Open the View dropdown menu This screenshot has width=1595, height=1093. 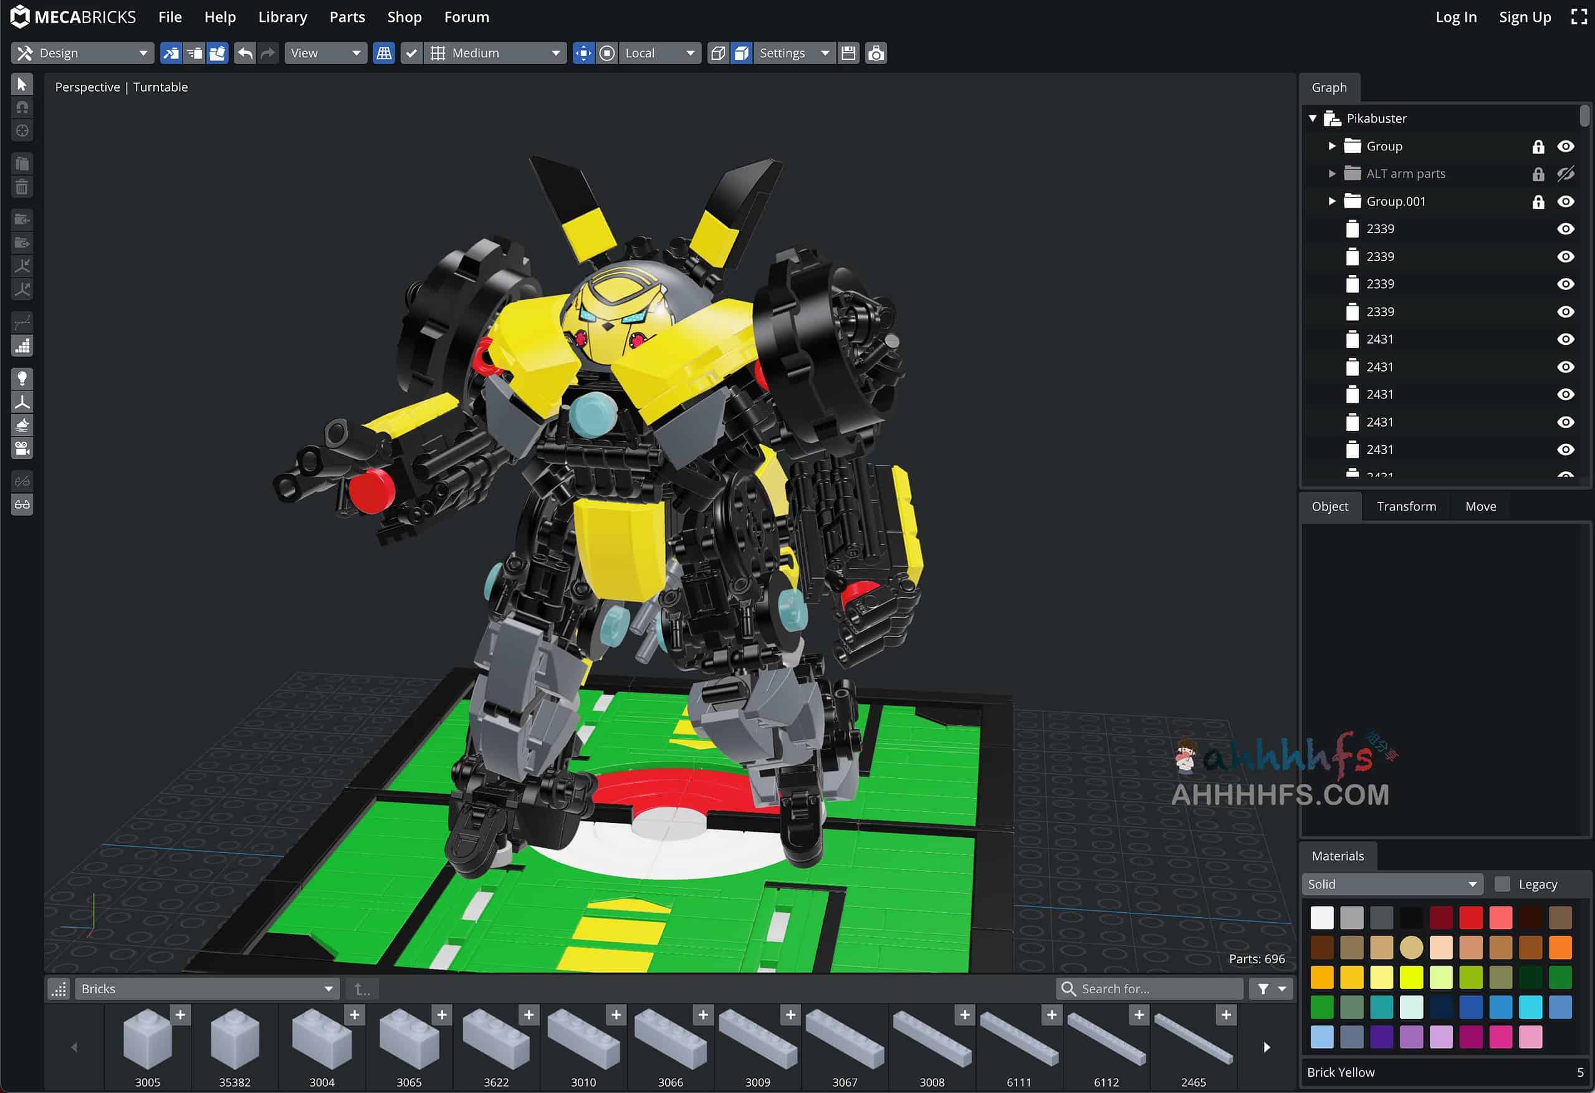coord(325,53)
